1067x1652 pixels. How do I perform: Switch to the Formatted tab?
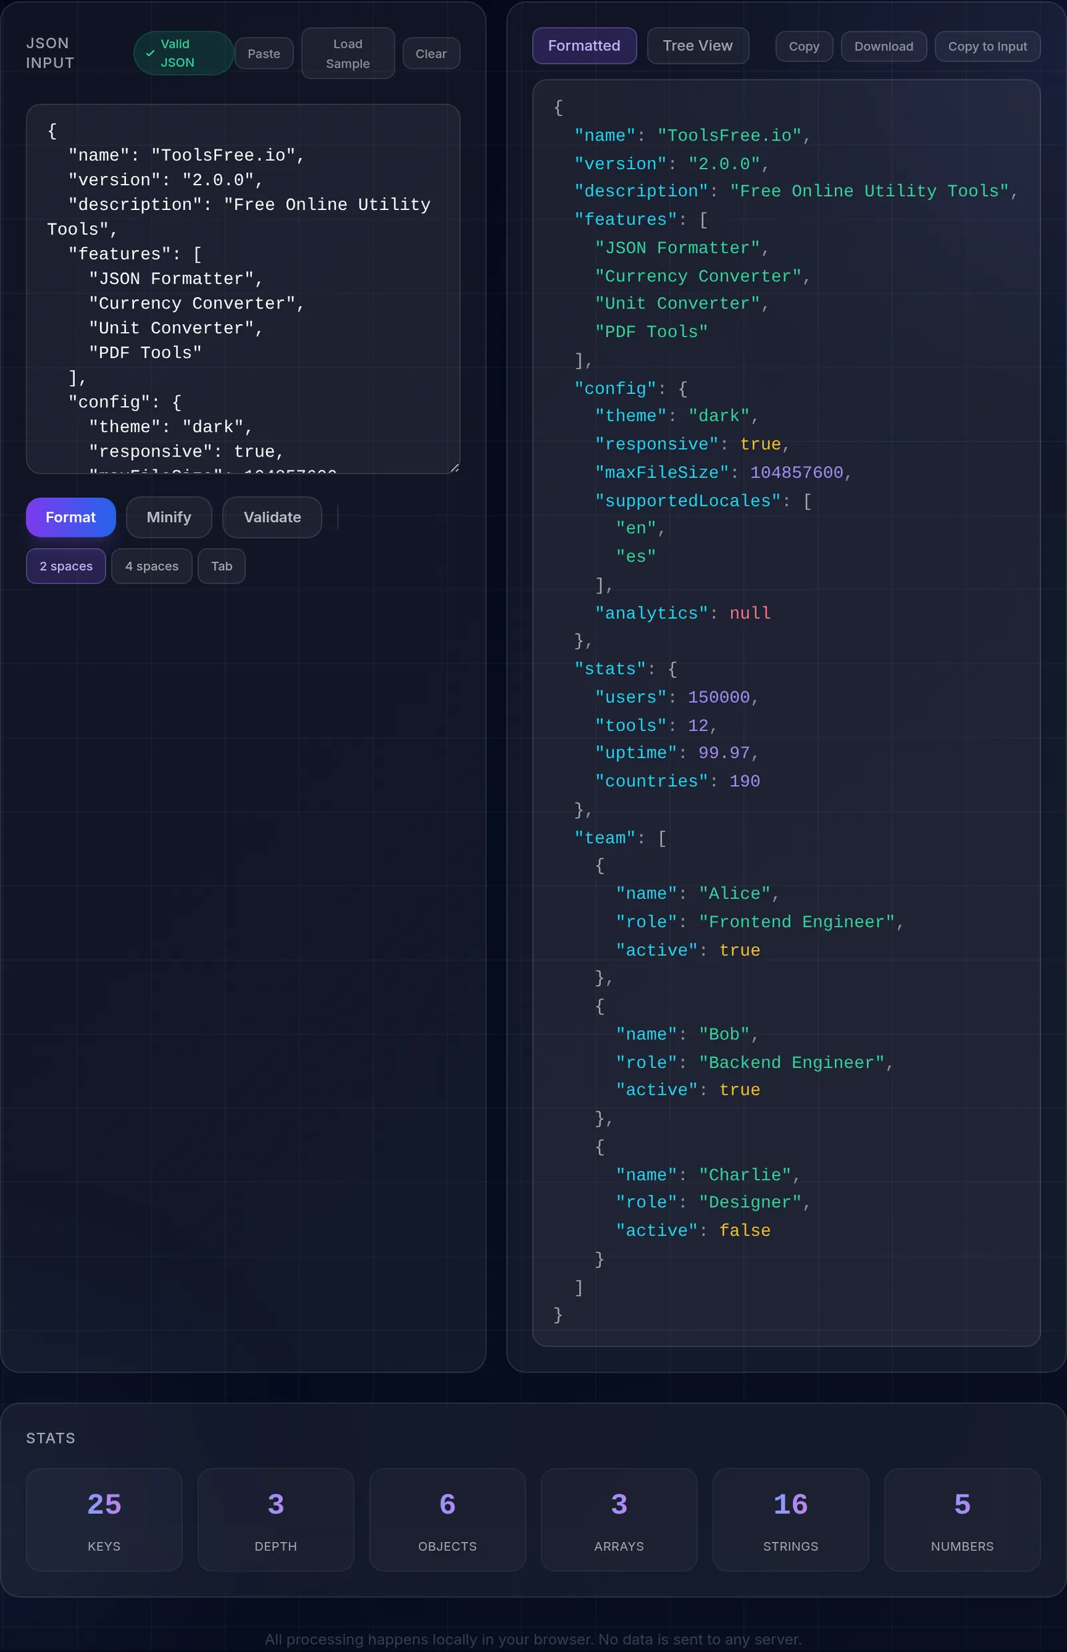click(x=584, y=46)
